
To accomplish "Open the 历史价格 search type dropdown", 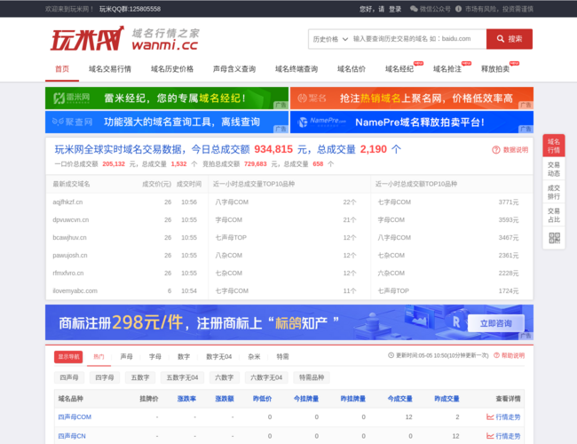I will click(x=330, y=39).
